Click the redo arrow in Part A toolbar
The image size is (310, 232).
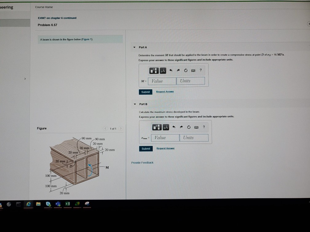click(178, 71)
